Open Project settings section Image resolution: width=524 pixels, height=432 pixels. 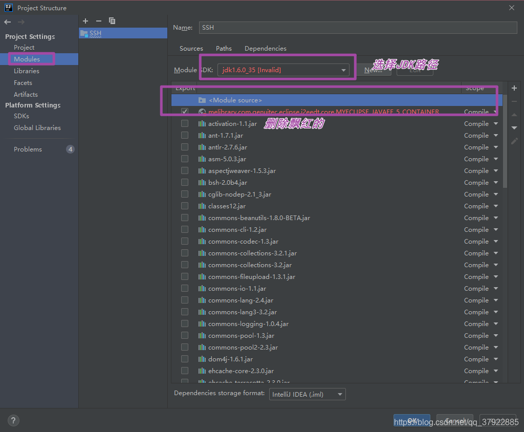(x=24, y=48)
